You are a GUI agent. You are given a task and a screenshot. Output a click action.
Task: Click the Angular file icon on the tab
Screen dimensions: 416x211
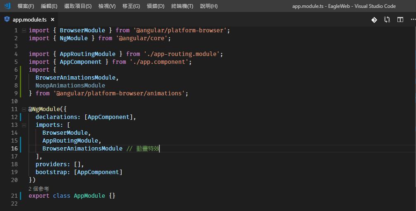(x=7, y=19)
